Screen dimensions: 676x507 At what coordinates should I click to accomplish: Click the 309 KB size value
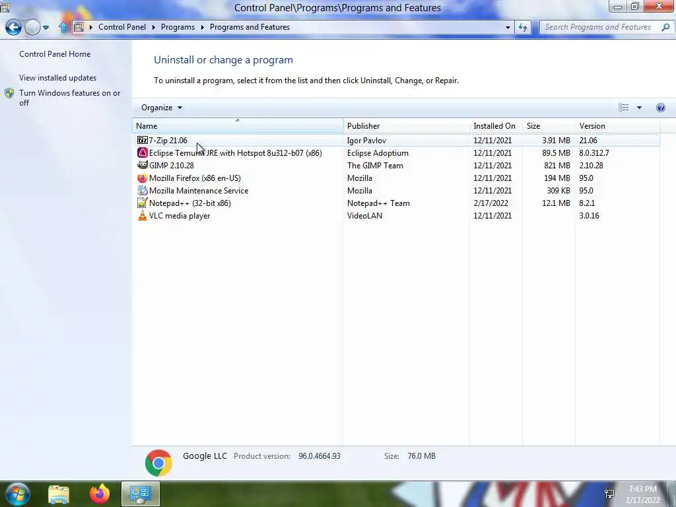558,191
